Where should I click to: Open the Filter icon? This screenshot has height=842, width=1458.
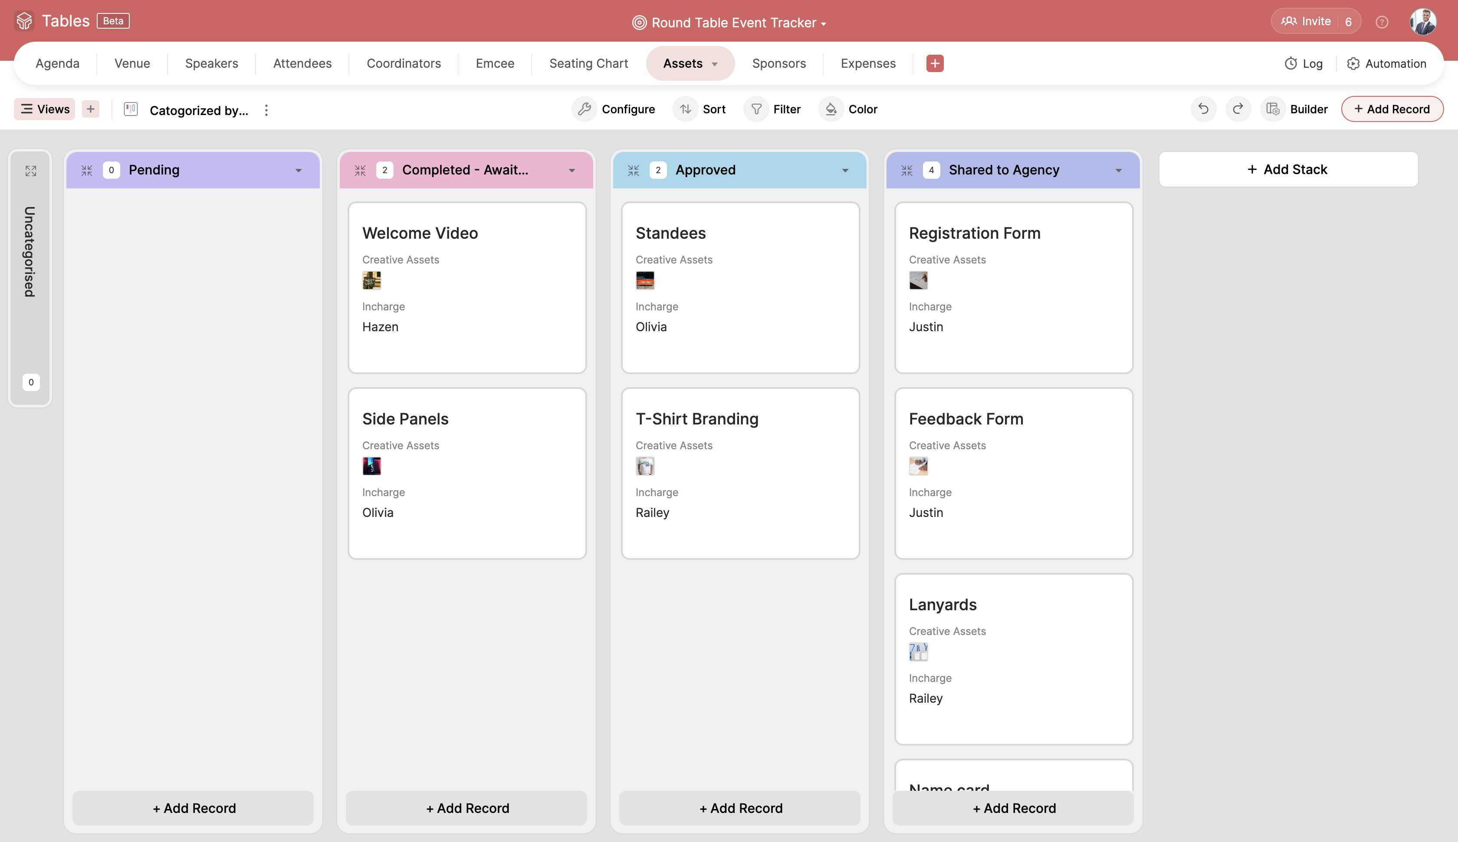click(756, 109)
